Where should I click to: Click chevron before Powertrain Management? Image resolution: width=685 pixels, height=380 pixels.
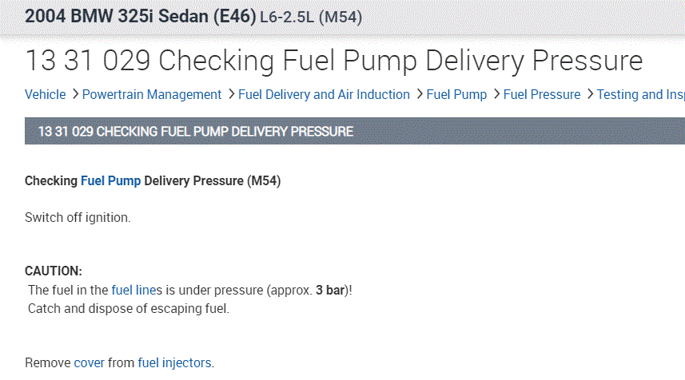pos(75,94)
